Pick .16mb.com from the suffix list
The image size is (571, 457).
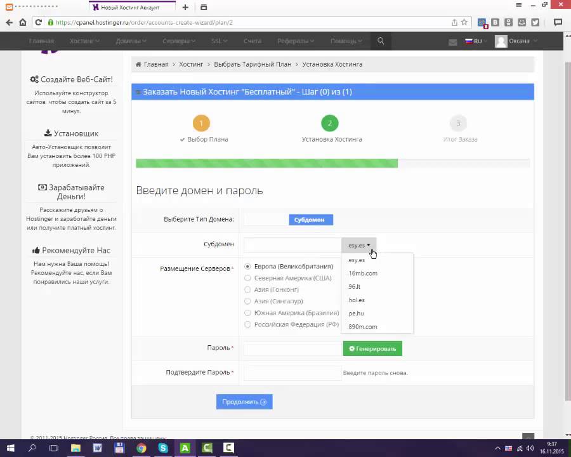pos(377,274)
